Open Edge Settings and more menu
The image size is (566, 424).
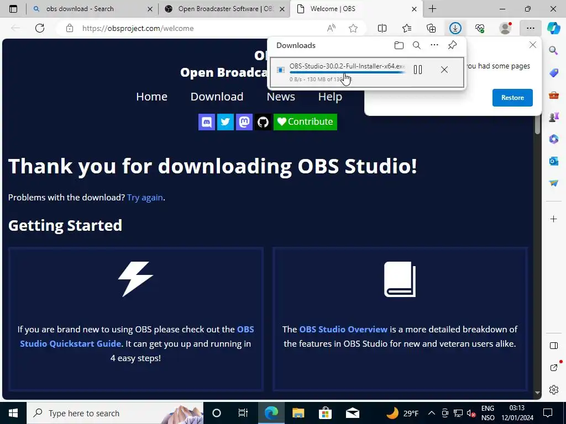(x=530, y=28)
